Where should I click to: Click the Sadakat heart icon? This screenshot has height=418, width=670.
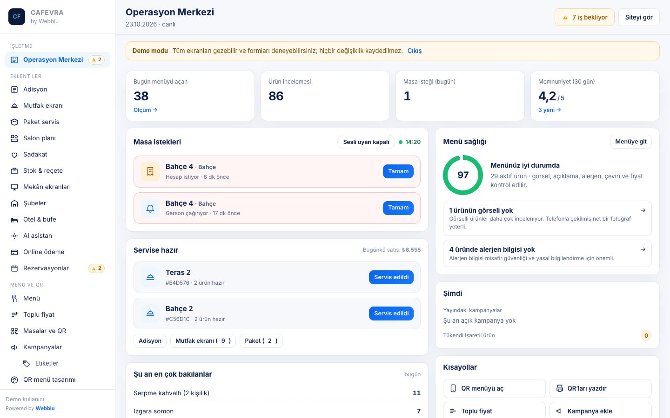click(14, 155)
